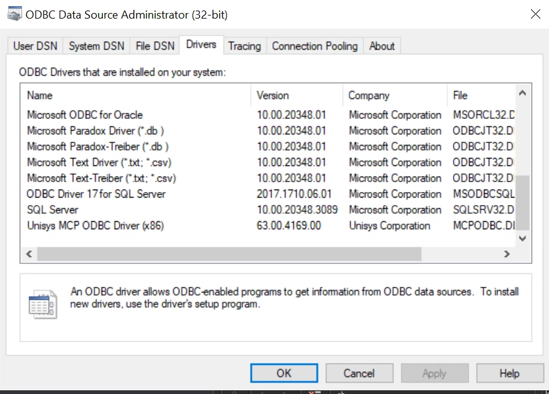Screen dimensions: 549x394
Task: Select the File DSN tab
Action: tap(154, 46)
